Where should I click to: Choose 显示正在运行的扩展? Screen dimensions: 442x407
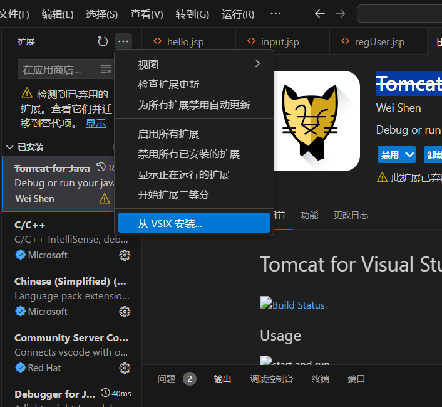coord(194,174)
